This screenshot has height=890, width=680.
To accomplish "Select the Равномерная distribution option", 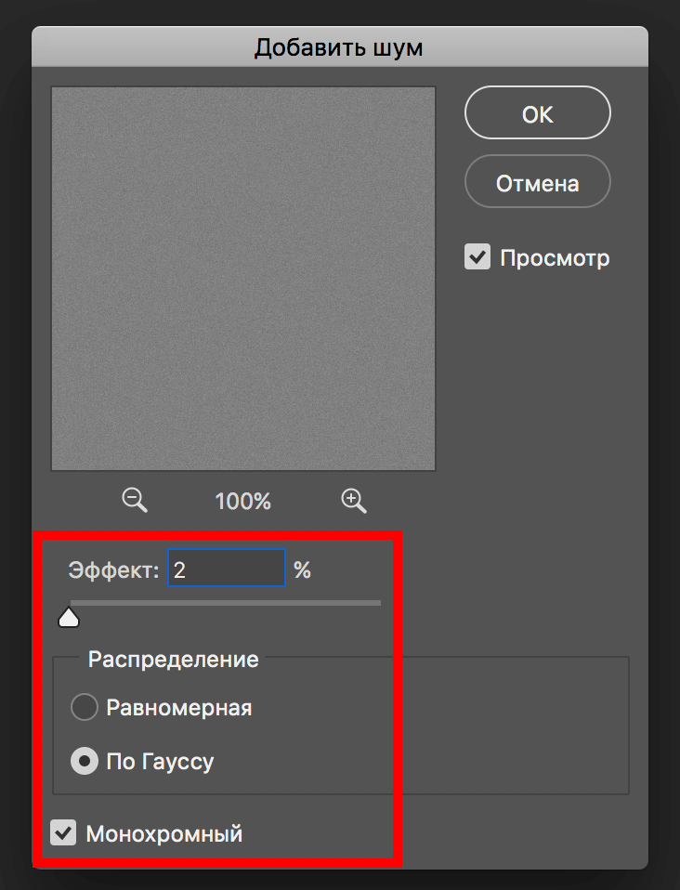I will coord(84,707).
